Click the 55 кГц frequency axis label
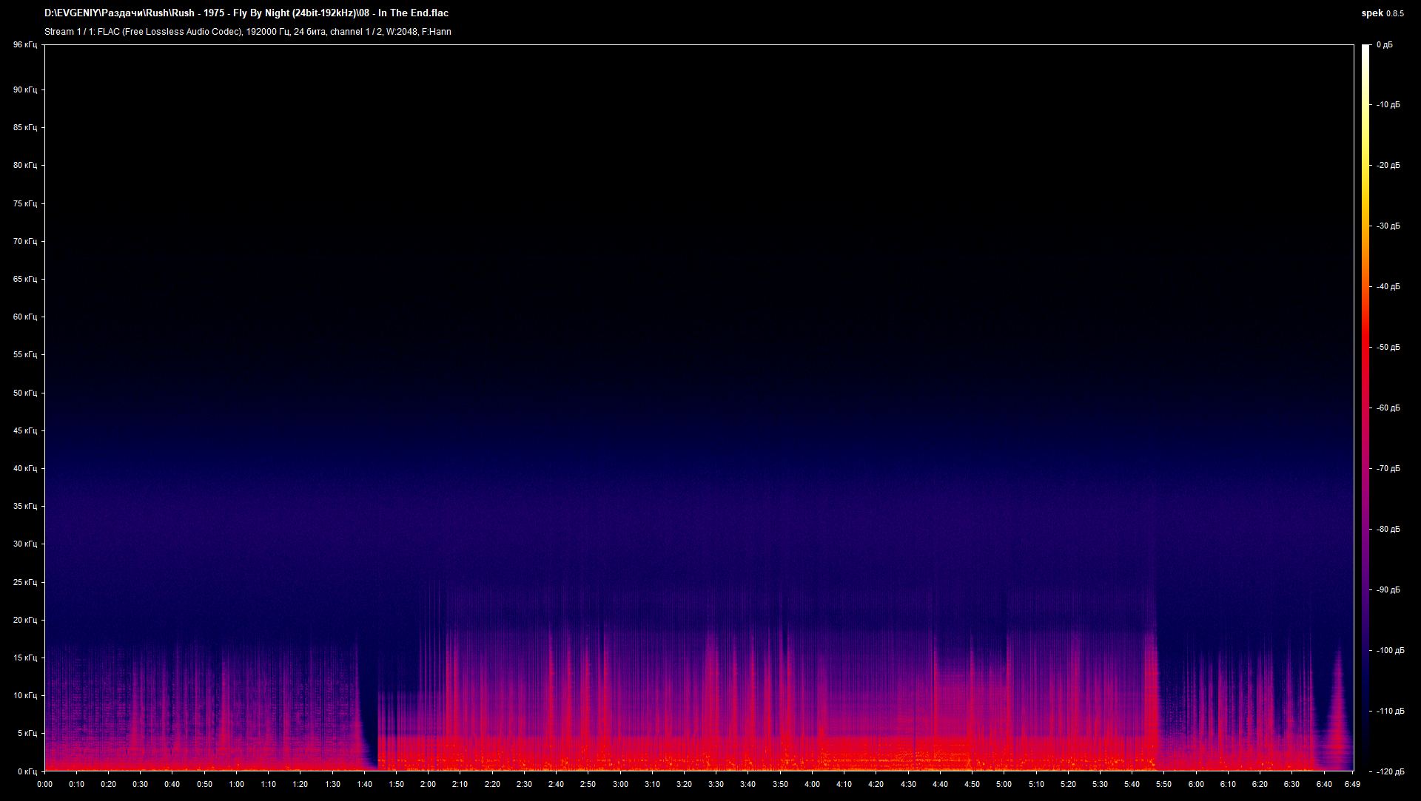 coord(25,354)
